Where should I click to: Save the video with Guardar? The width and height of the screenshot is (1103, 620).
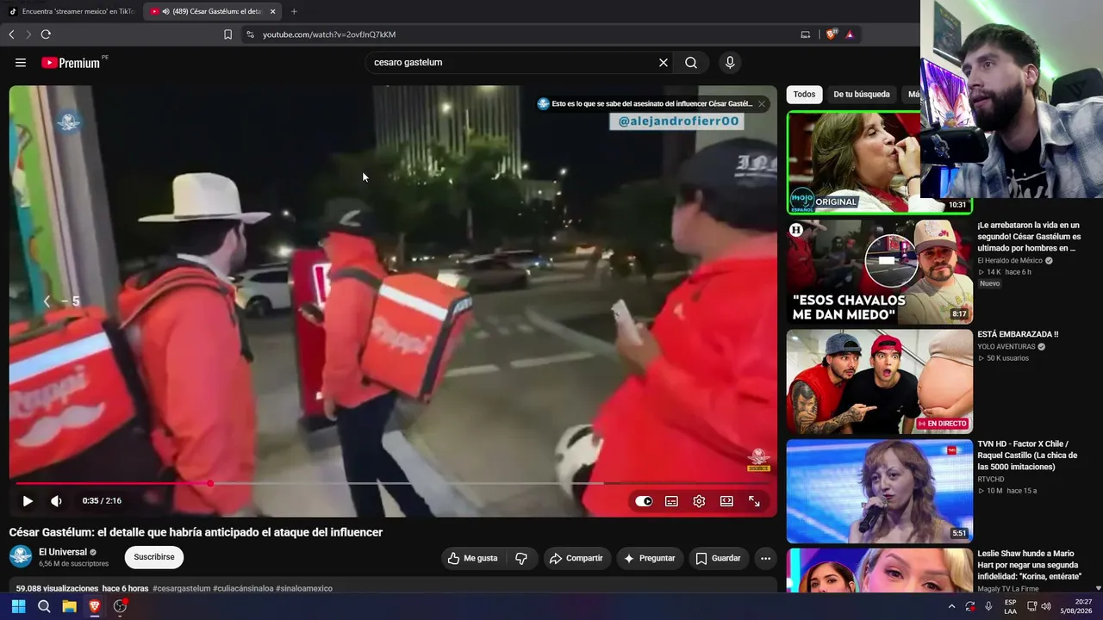(718, 558)
